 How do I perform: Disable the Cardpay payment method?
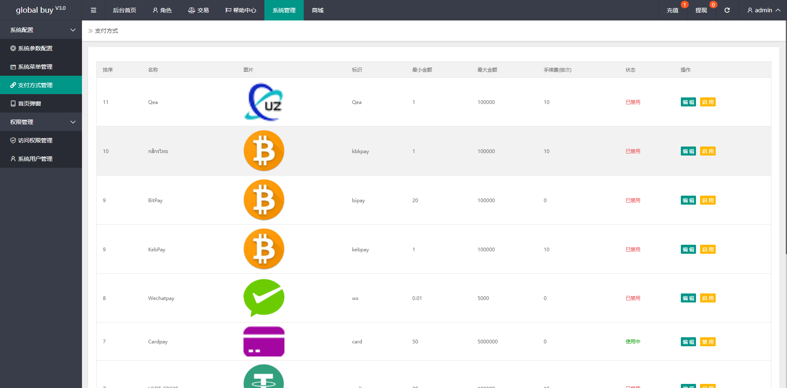(x=707, y=342)
